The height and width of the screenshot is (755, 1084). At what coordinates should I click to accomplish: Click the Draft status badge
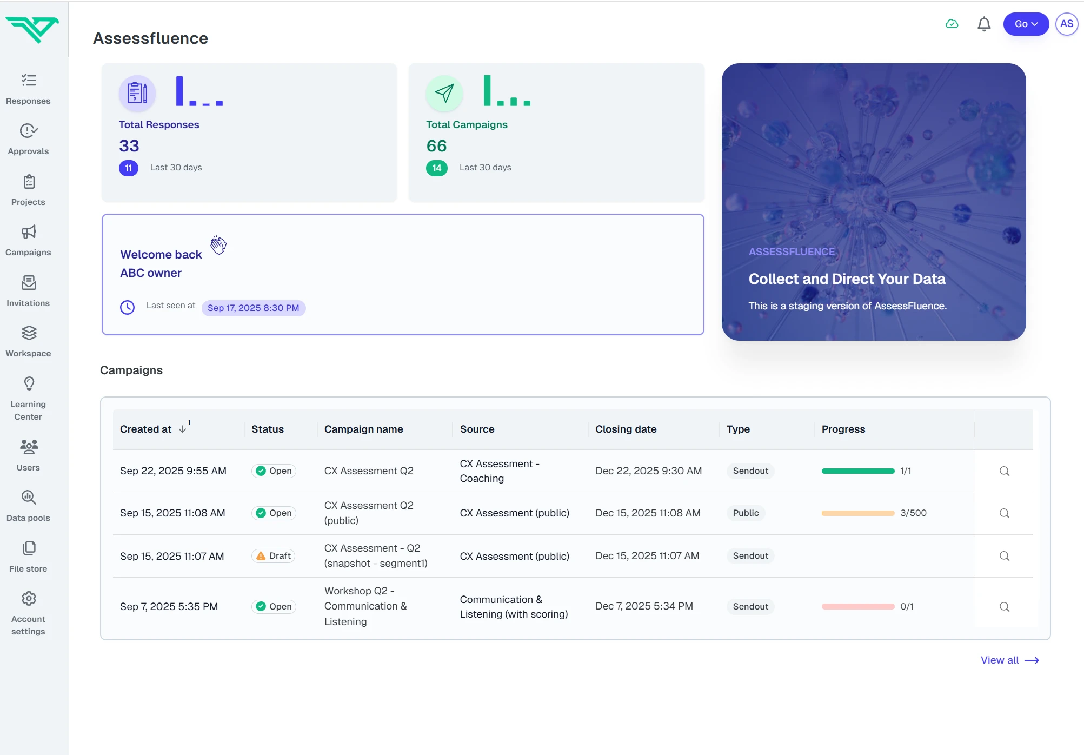pos(272,555)
